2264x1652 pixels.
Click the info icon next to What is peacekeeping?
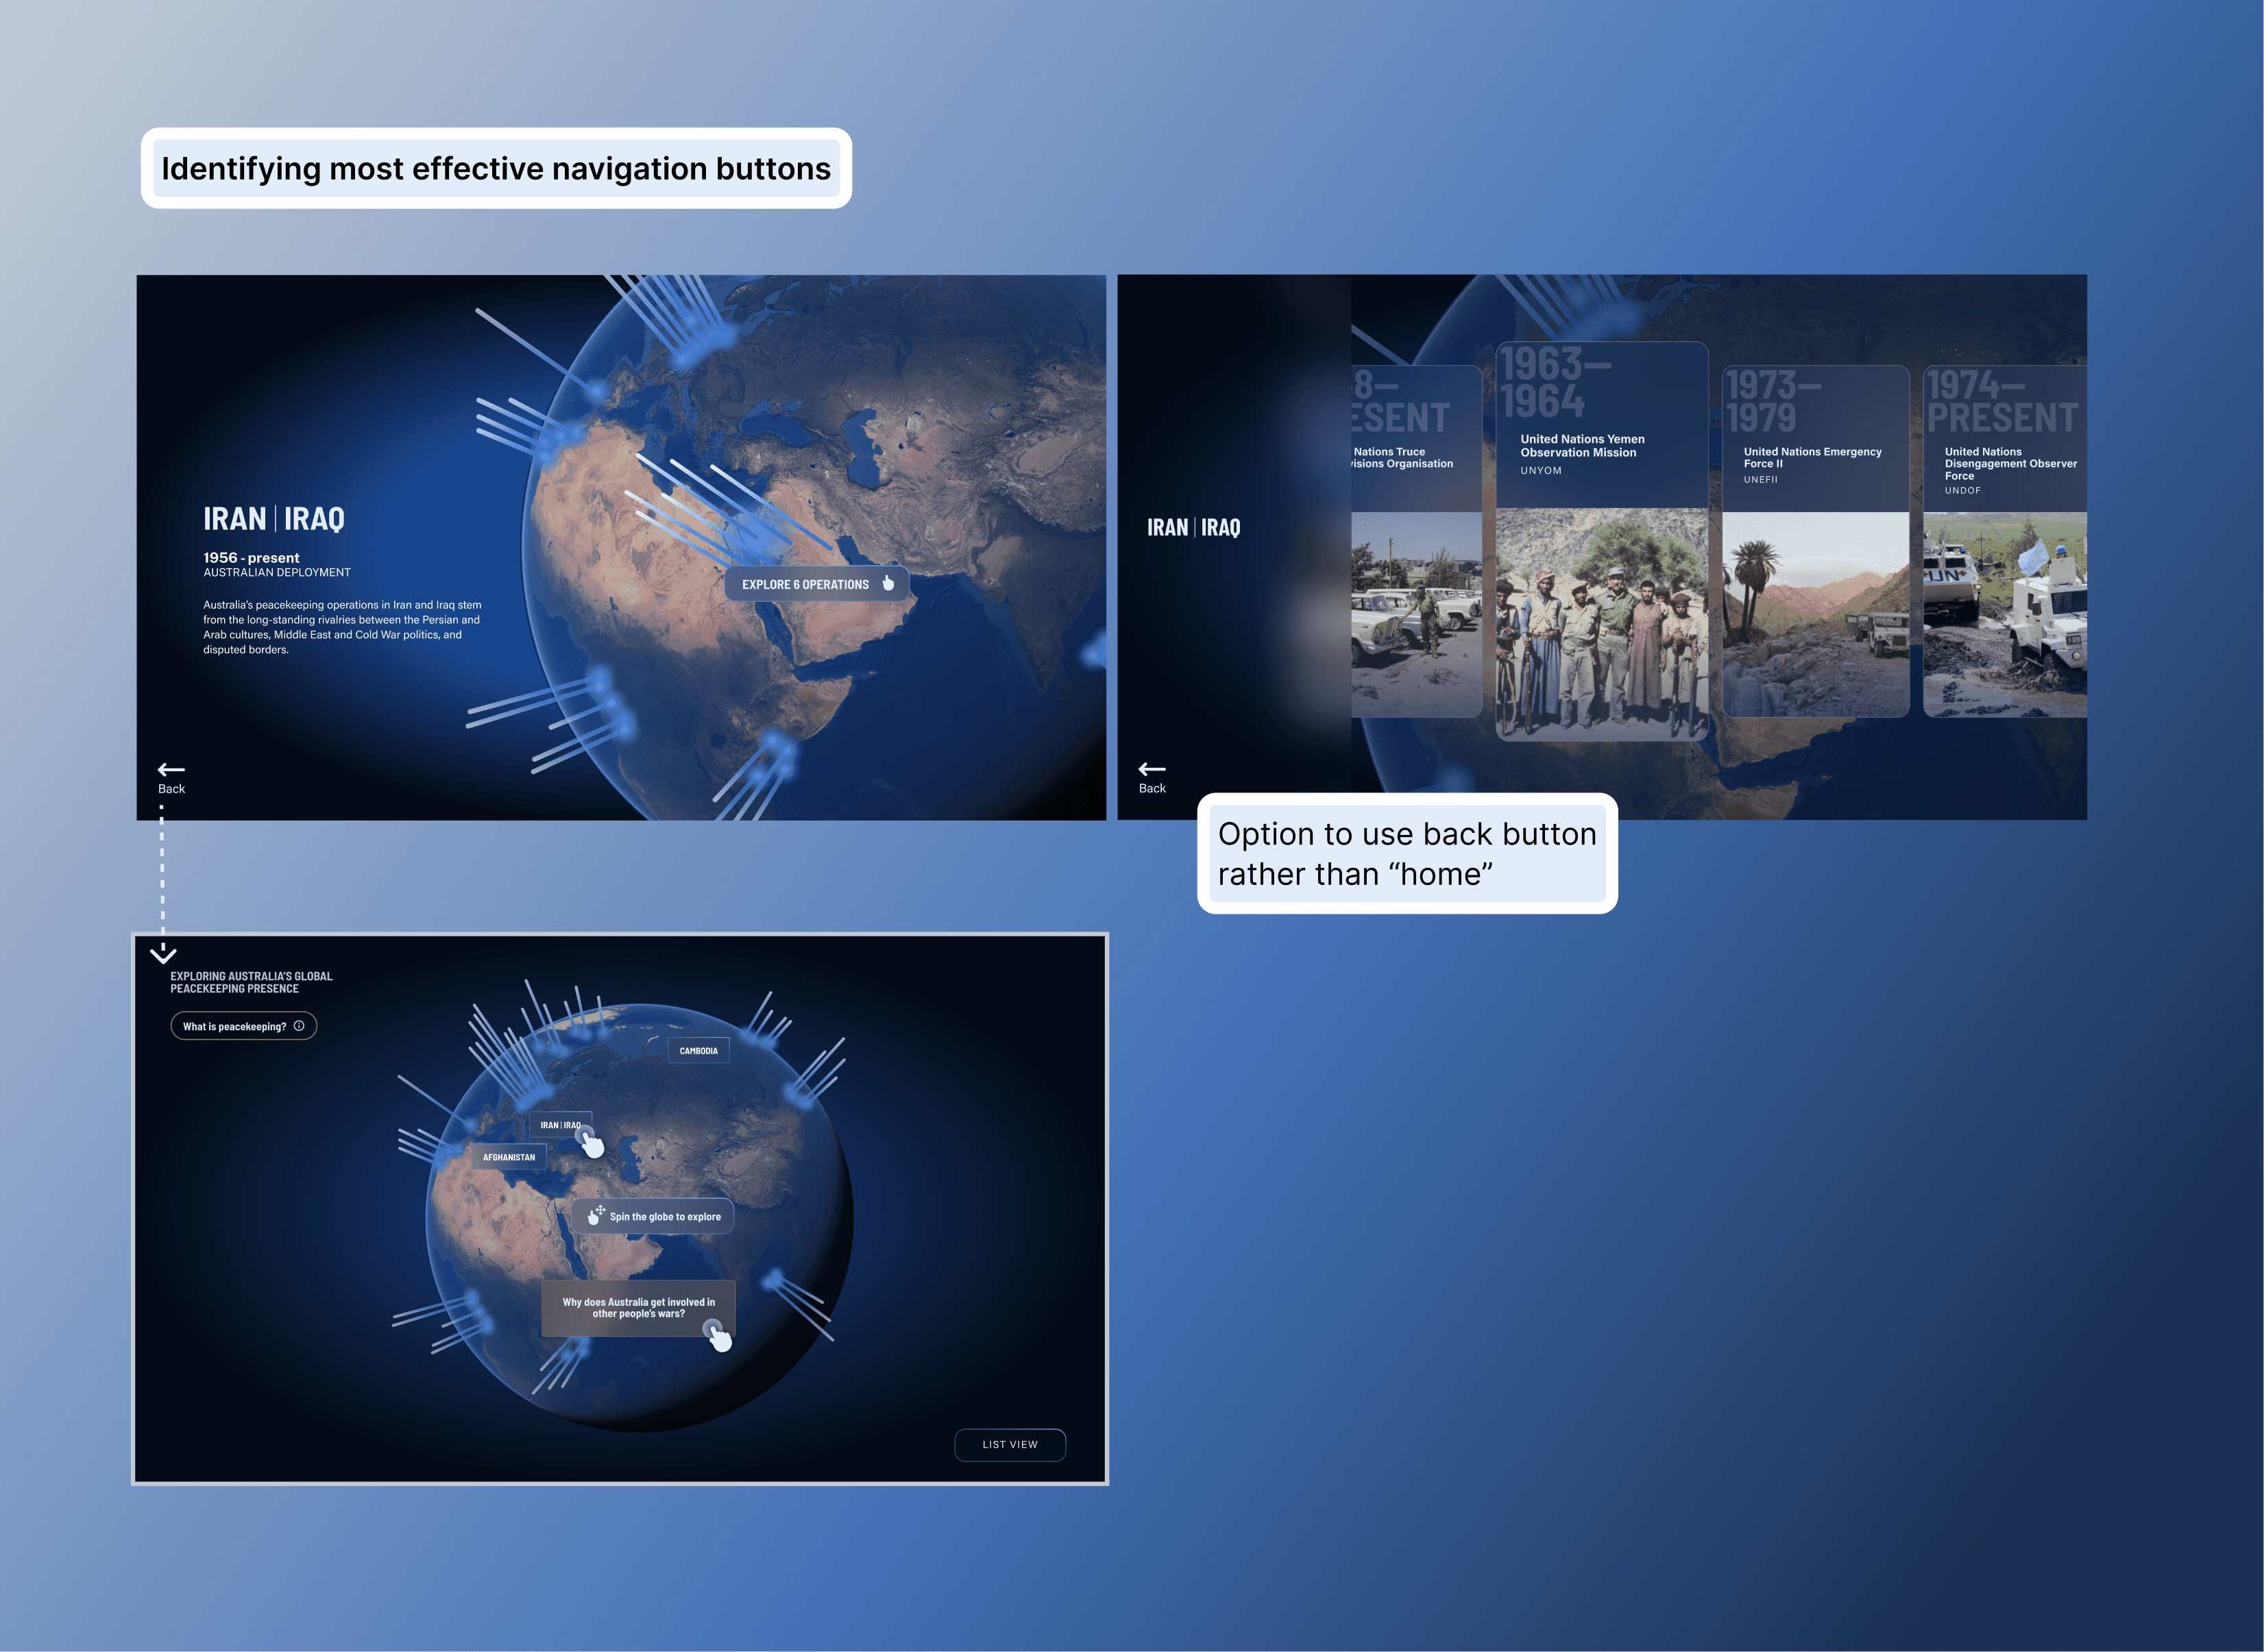point(299,1026)
